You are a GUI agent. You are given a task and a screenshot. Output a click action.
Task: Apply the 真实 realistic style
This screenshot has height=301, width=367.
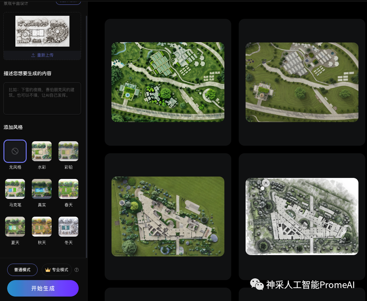pos(41,189)
